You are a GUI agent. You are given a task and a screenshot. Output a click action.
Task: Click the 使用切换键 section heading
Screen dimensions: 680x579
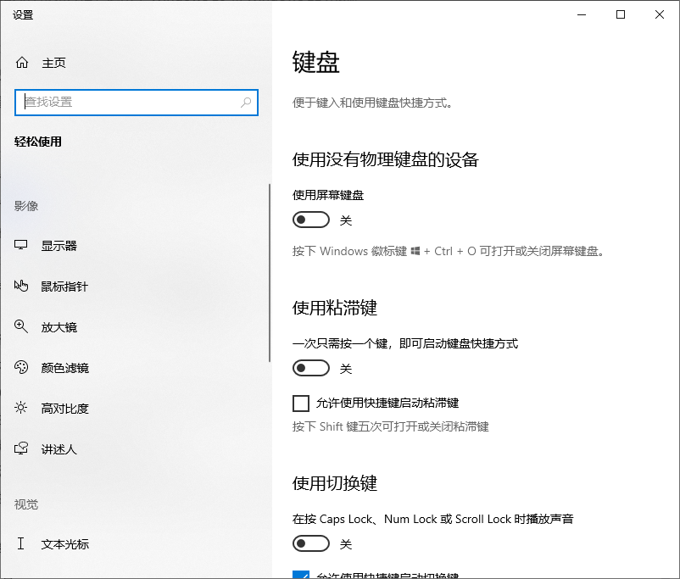click(335, 483)
